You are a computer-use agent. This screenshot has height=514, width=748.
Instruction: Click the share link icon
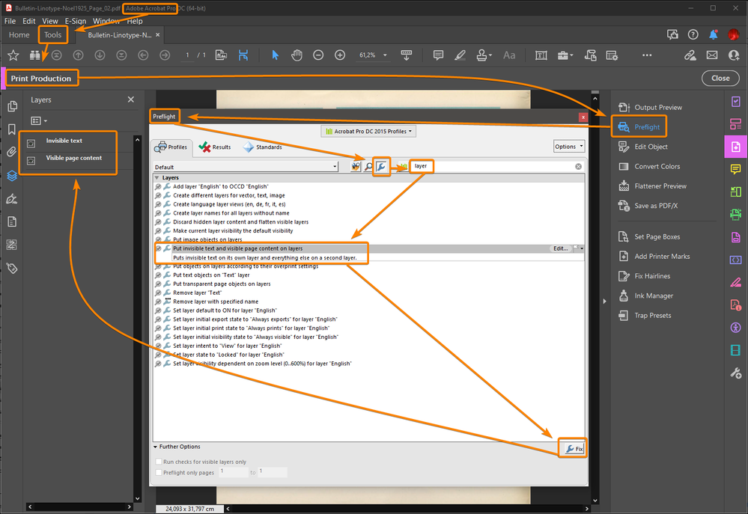pos(690,55)
